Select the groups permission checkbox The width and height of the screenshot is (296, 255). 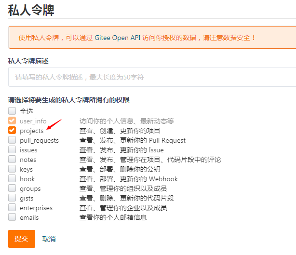click(x=12, y=188)
